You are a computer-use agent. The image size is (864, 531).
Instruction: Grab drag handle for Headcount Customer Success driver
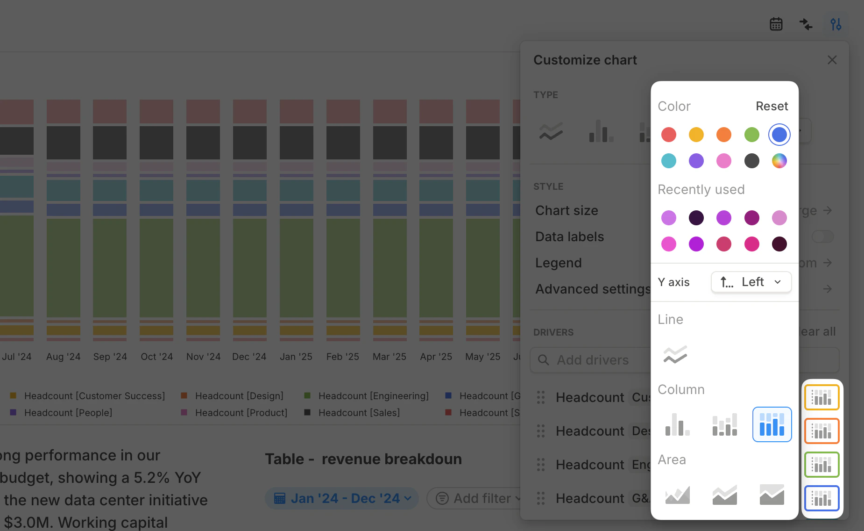[541, 397]
